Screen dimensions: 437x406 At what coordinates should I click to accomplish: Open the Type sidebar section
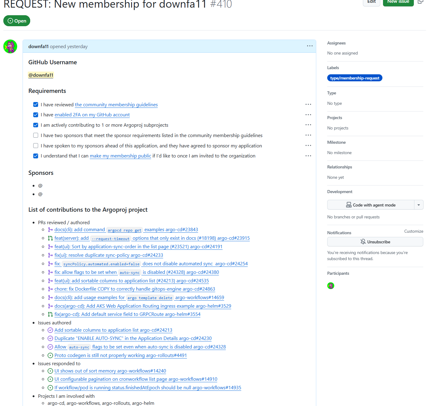tap(331, 93)
